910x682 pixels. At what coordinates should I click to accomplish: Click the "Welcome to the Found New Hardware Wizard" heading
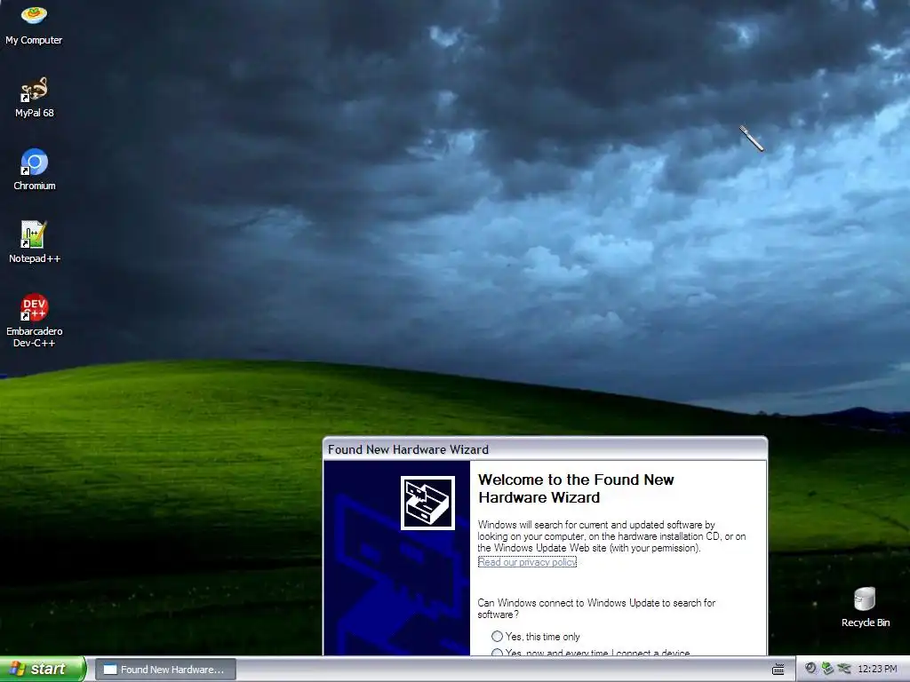[x=576, y=488]
